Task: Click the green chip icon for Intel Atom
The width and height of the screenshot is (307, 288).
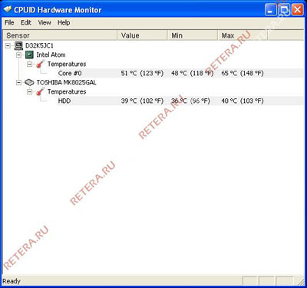Action: pos(29,55)
